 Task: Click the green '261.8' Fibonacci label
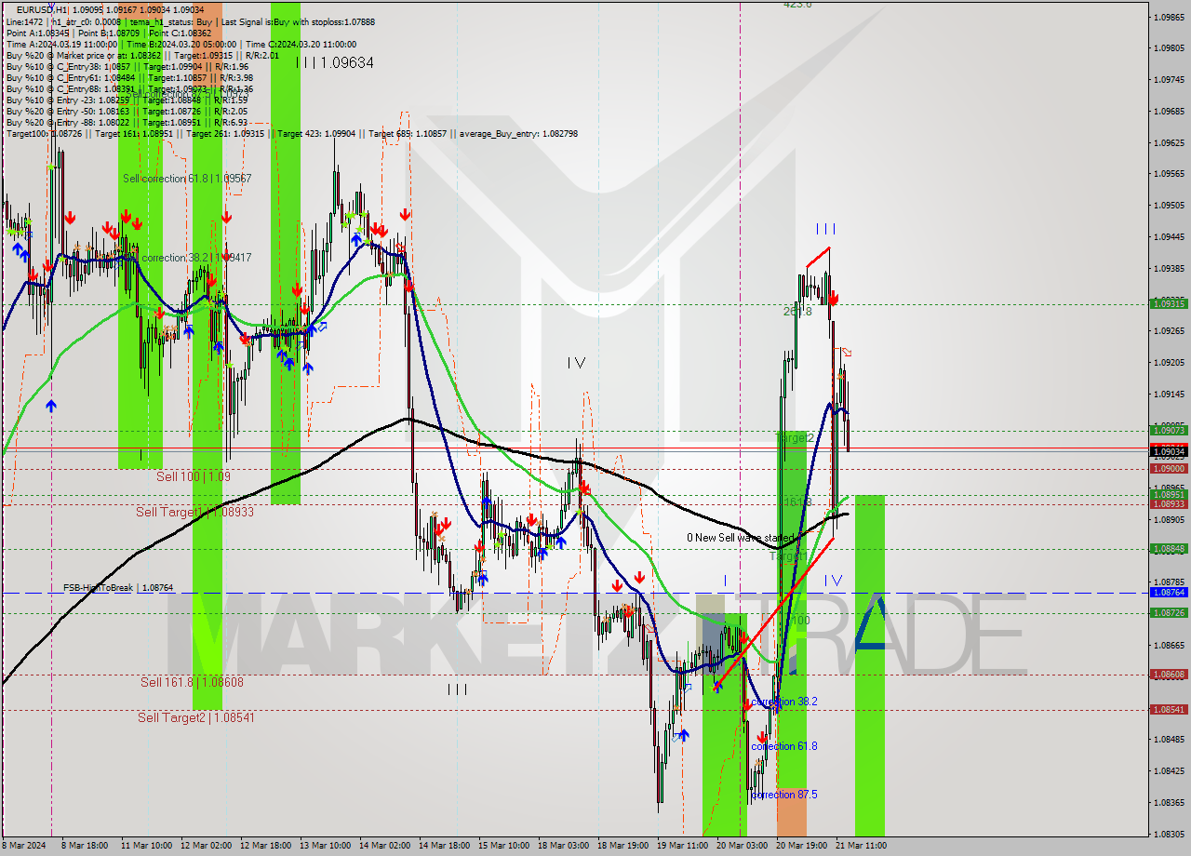797,312
